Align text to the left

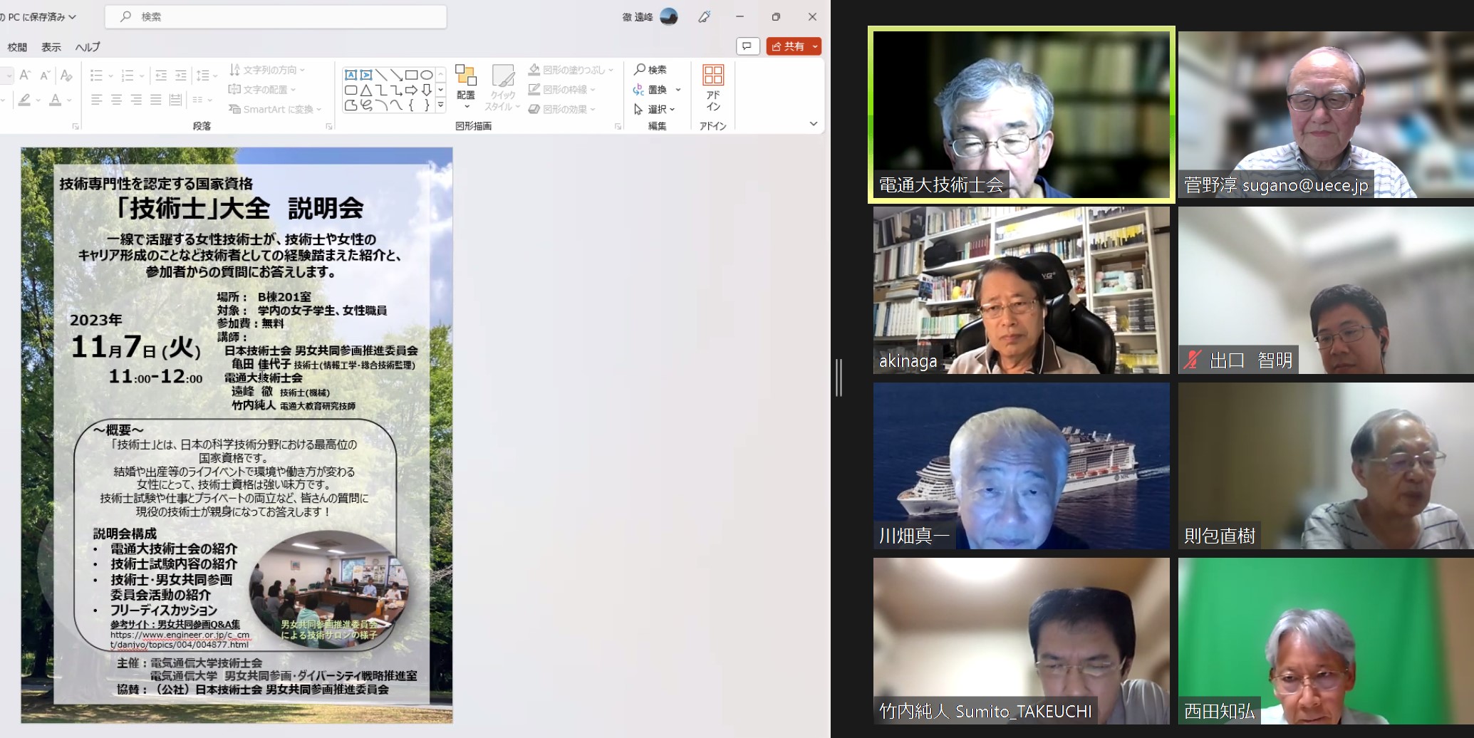pyautogui.click(x=97, y=100)
